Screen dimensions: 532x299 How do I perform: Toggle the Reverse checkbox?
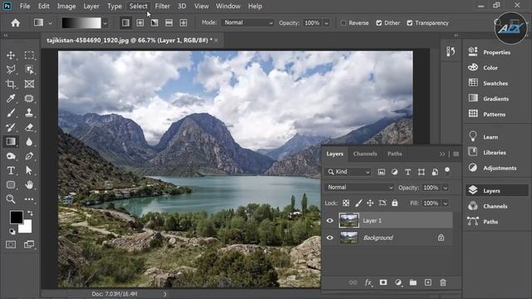click(x=343, y=22)
